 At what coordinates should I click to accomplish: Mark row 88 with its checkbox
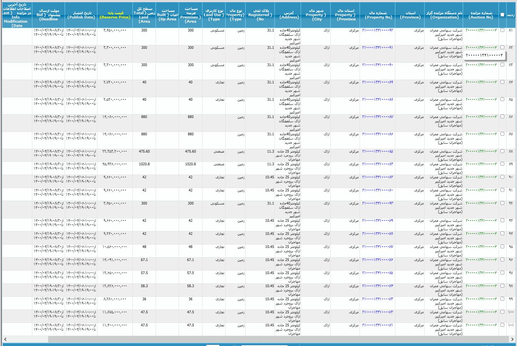click(x=502, y=151)
